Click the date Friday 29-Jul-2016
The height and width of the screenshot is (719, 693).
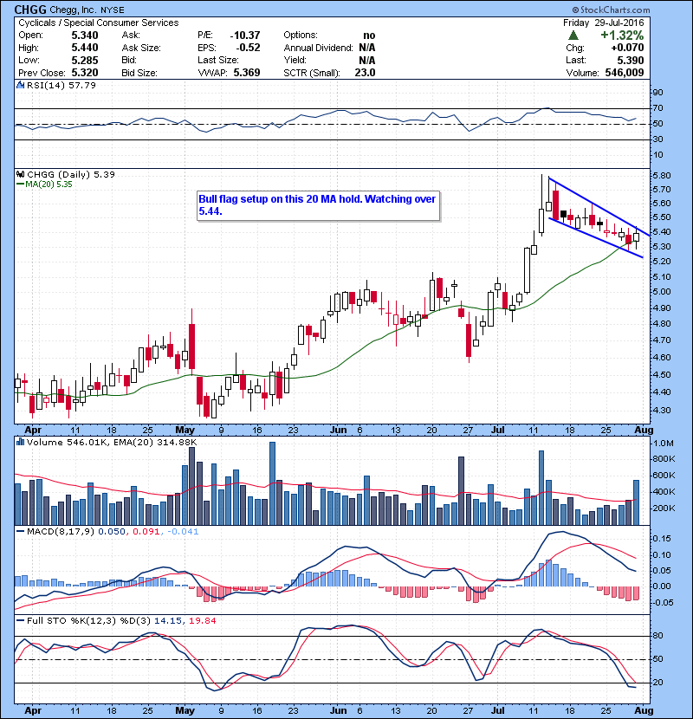pyautogui.click(x=604, y=23)
